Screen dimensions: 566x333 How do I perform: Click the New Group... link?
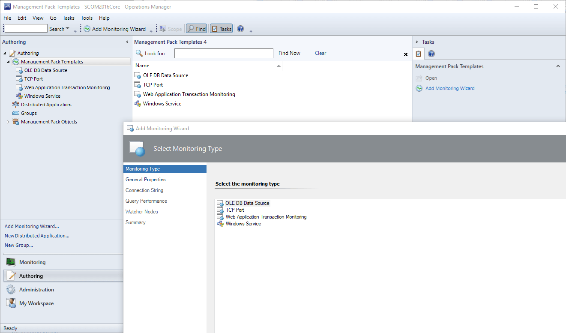click(x=19, y=245)
